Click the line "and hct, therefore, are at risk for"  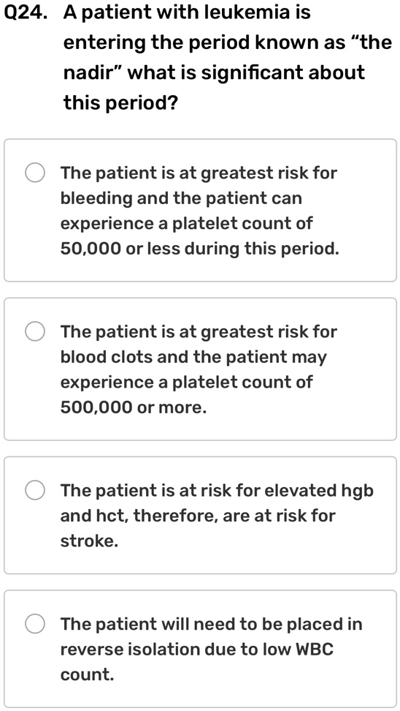pos(198,516)
